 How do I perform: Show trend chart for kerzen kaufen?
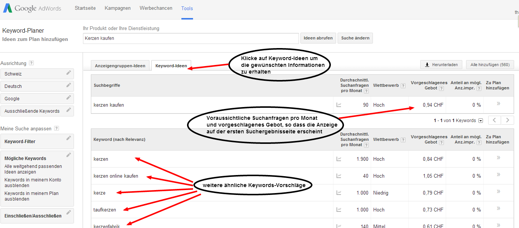point(339,105)
